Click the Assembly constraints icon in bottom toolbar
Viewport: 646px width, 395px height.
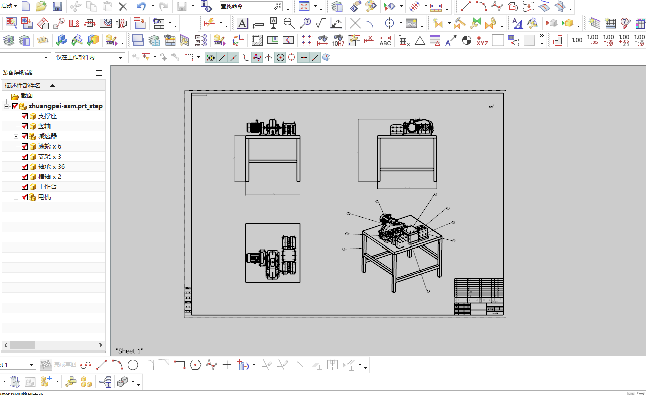click(70, 381)
